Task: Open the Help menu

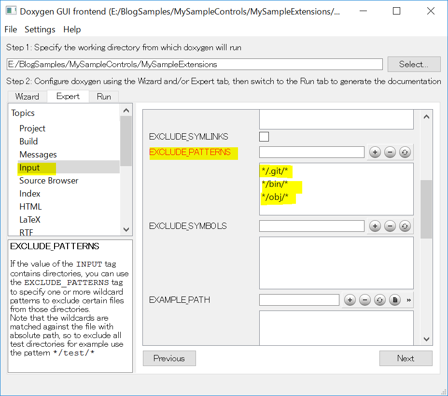Action: (72, 29)
